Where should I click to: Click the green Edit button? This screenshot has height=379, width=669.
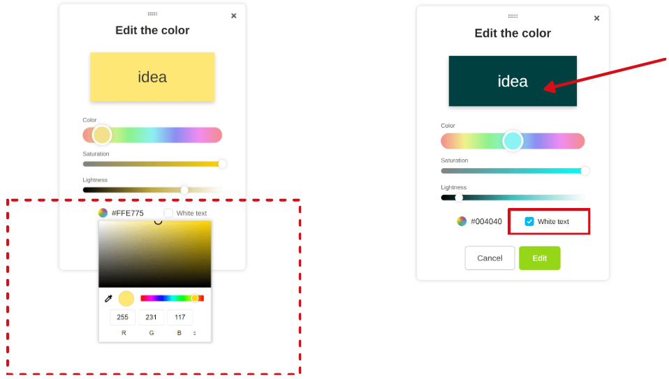[x=539, y=258]
